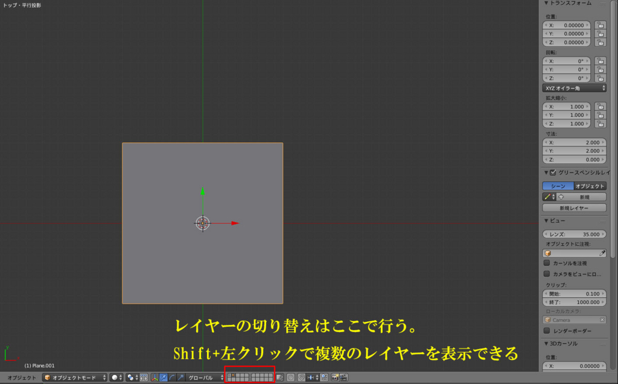The width and height of the screenshot is (618, 384).
Task: Select the scale manipulator icon
Action: pos(180,377)
